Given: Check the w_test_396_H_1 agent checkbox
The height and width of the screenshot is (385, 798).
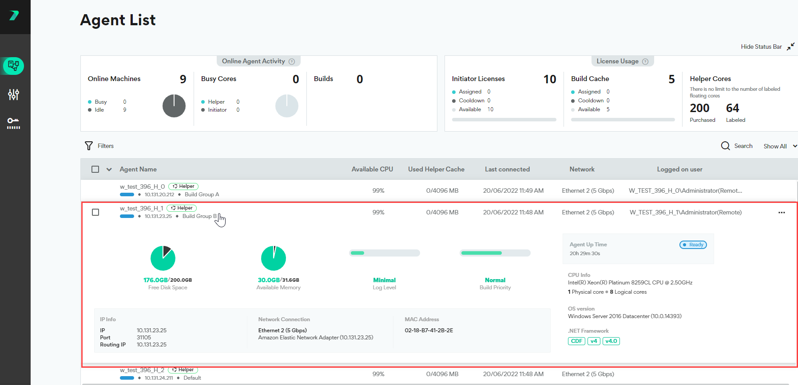Looking at the screenshot, I should (95, 212).
